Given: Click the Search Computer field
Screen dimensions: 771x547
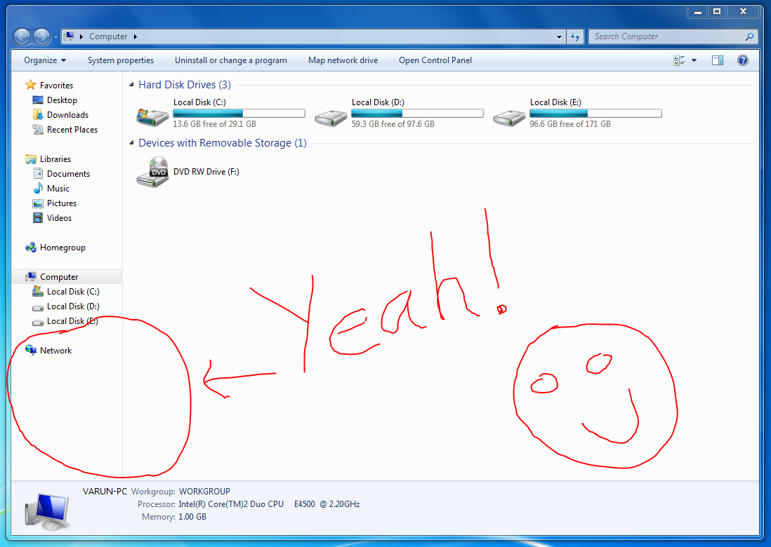Looking at the screenshot, I should pos(673,36).
